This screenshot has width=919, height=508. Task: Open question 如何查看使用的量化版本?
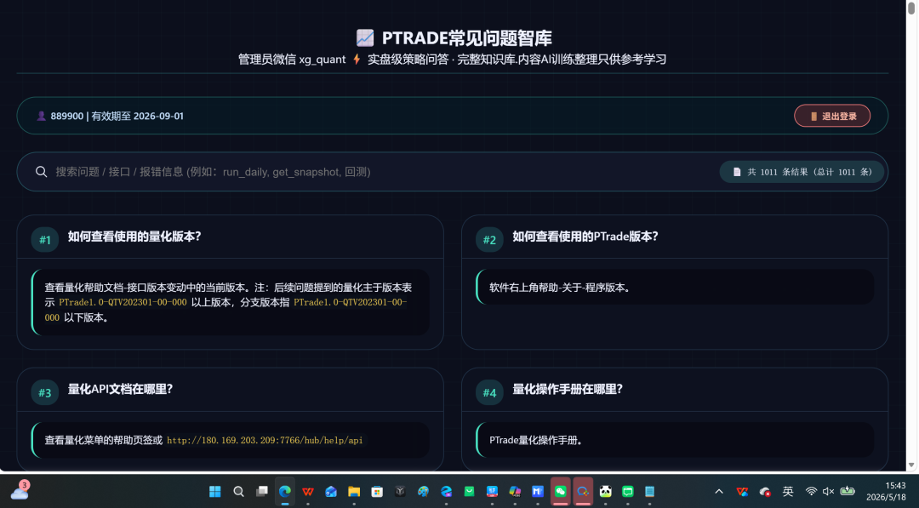pyautogui.click(x=134, y=237)
